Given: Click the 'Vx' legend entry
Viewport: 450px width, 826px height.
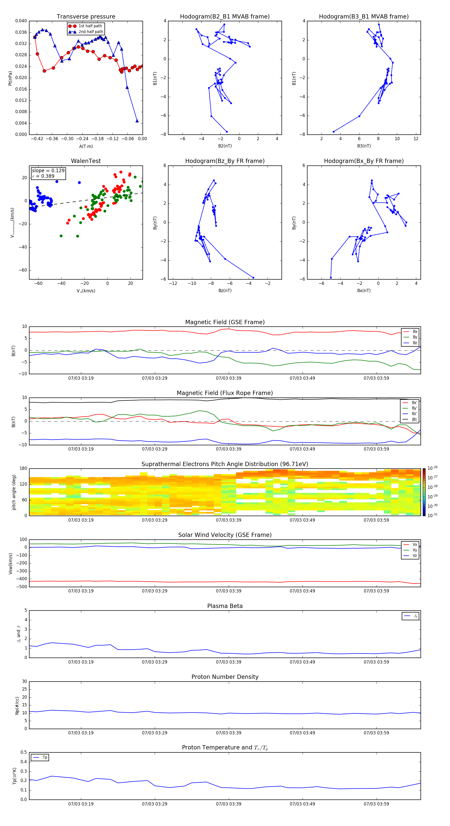Looking at the screenshot, I should [x=410, y=544].
